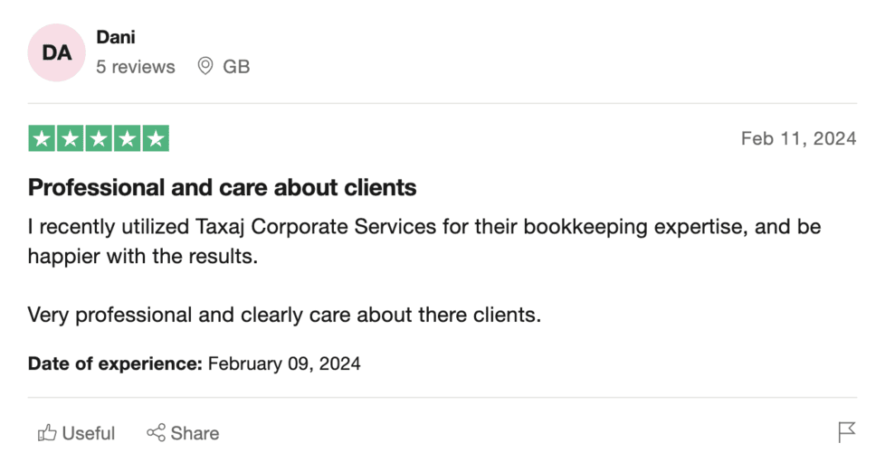
Task: Click the Date of experience line
Action: click(195, 363)
